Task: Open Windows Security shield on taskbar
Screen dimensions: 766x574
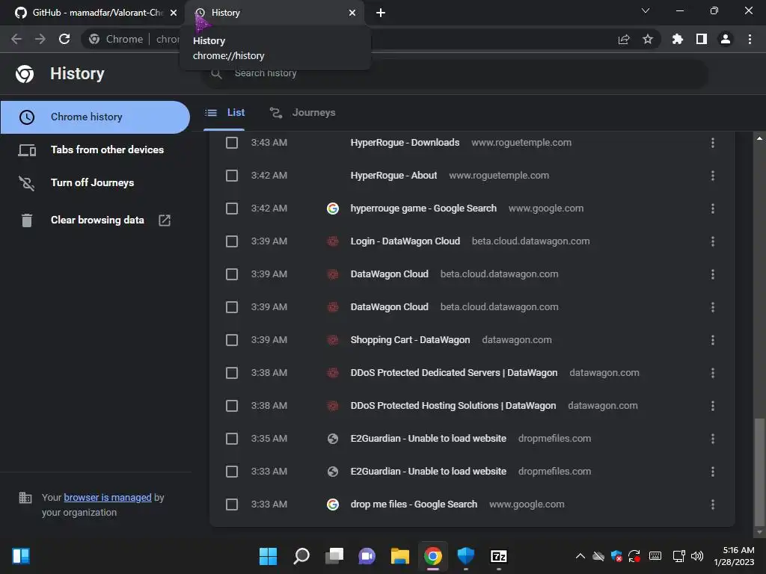Action: [x=465, y=556]
